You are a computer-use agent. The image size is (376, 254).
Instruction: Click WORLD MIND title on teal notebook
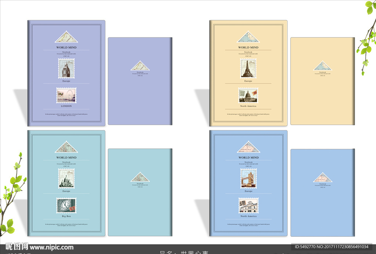point(66,158)
